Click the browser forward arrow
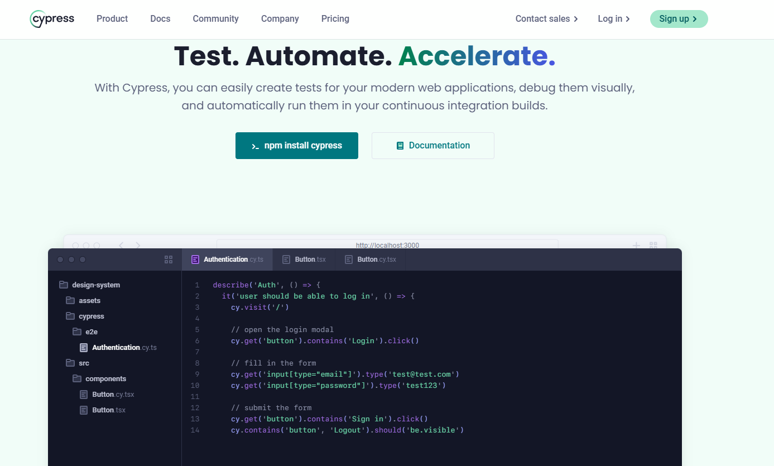774x466 pixels. click(138, 245)
